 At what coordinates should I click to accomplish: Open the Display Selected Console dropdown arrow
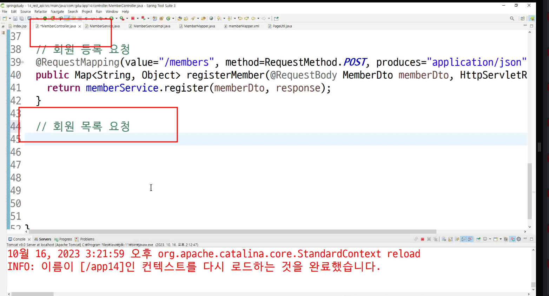[x=490, y=239]
